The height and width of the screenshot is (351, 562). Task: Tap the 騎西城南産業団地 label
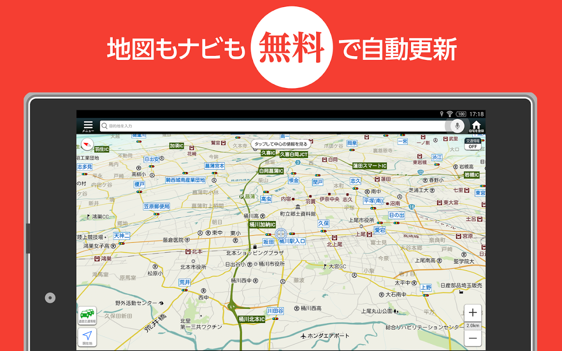[185, 180]
